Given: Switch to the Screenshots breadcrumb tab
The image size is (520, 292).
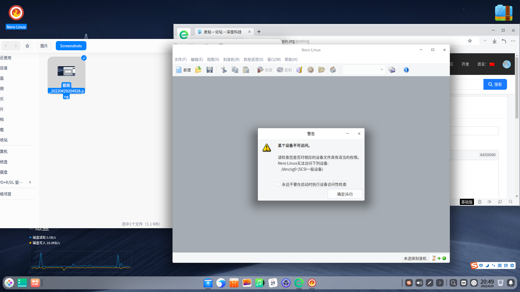Looking at the screenshot, I should pos(71,46).
